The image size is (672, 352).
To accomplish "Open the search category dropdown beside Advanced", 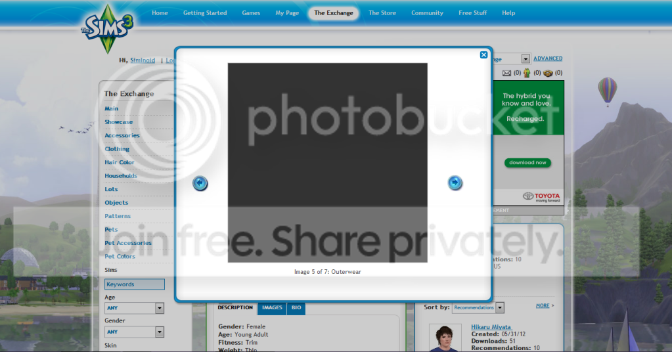I will 525,59.
